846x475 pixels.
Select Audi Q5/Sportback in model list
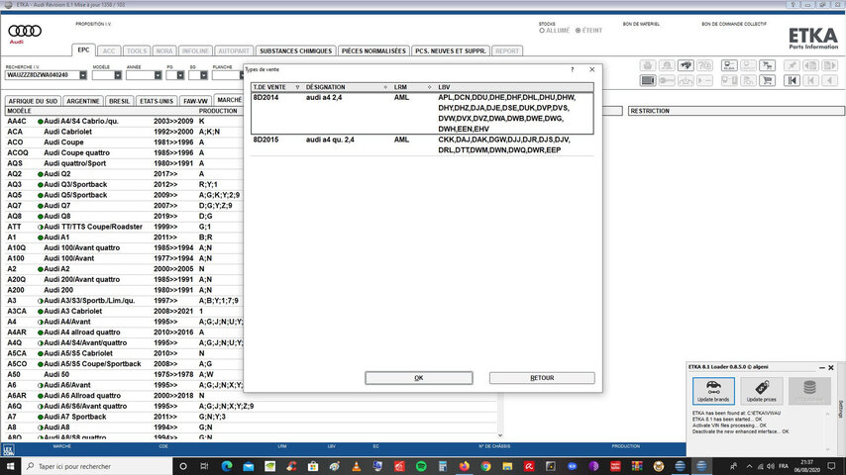click(75, 195)
